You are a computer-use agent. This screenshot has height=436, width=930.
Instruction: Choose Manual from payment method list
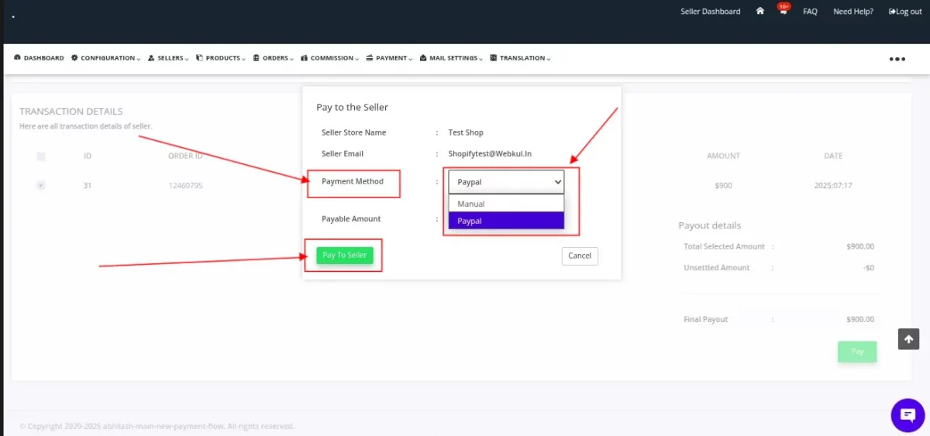(506, 204)
